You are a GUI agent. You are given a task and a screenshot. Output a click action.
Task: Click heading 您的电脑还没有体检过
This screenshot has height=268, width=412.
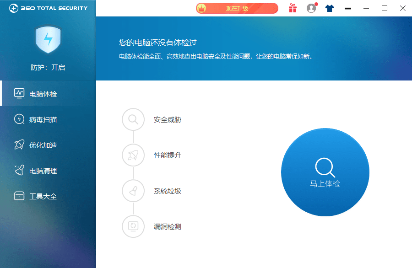(x=158, y=43)
